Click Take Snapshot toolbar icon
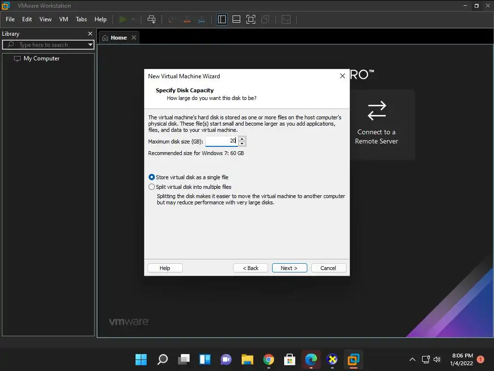 point(171,19)
